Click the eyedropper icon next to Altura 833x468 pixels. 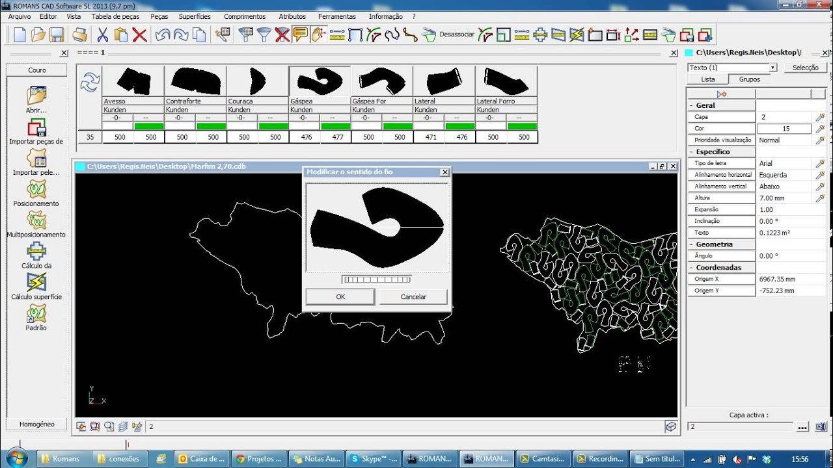pyautogui.click(x=820, y=198)
